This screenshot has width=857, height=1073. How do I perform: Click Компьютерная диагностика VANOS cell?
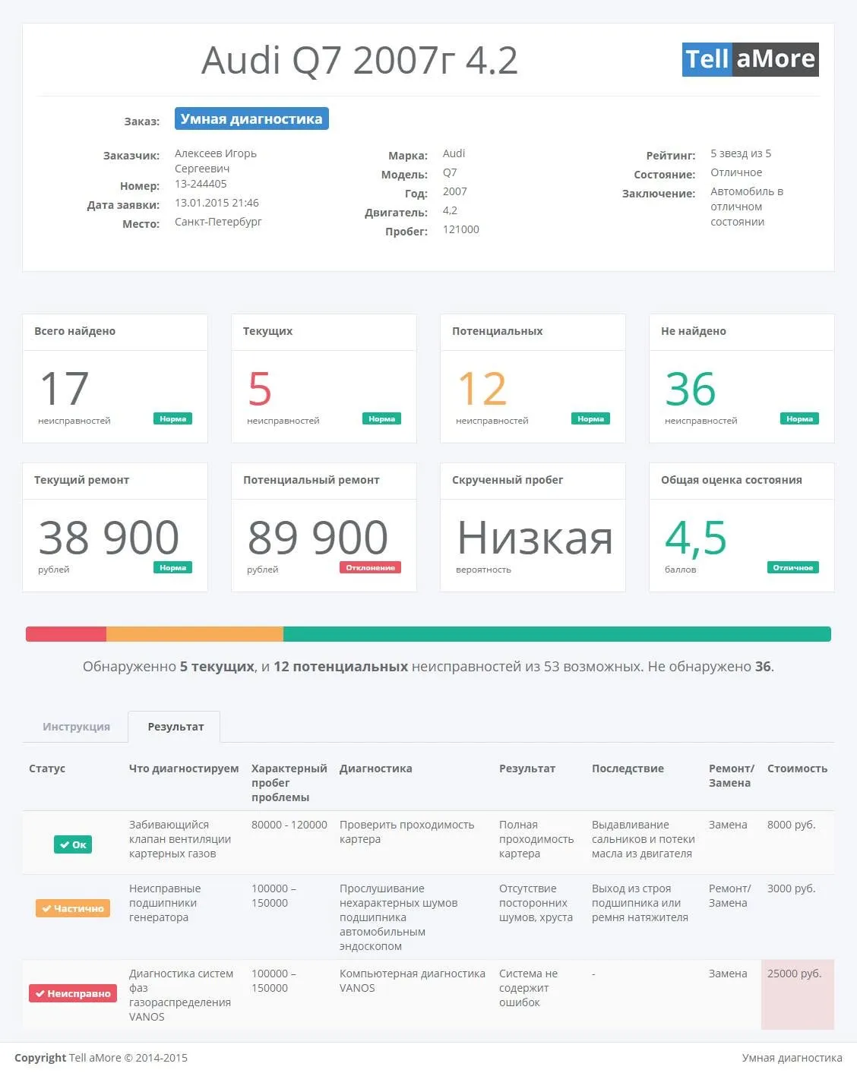413,980
